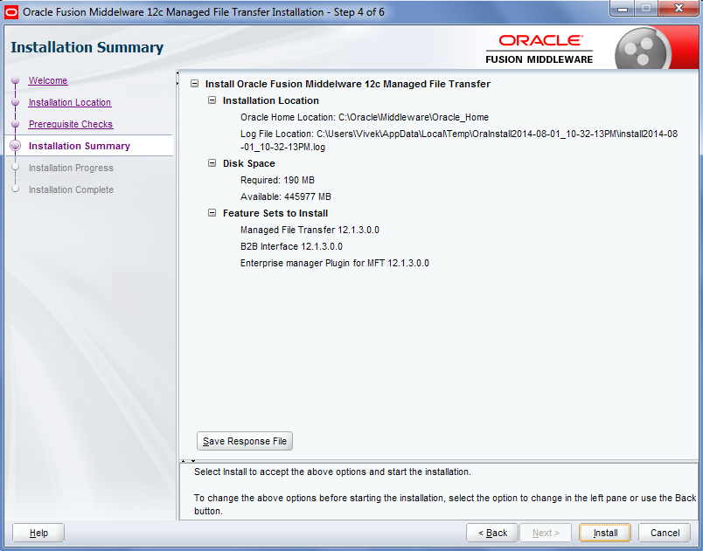703x551 pixels.
Task: Select the Installation Summary step
Action: [80, 146]
